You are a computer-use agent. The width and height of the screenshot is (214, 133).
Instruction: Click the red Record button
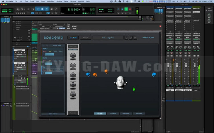(130, 9)
